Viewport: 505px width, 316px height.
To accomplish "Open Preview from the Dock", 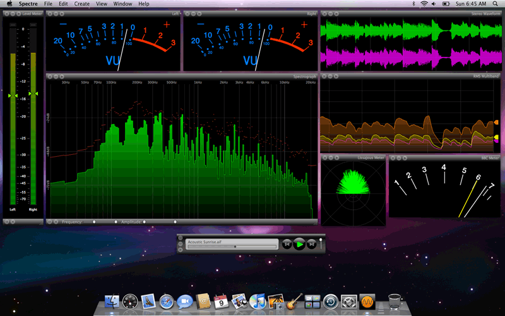I will 240,301.
